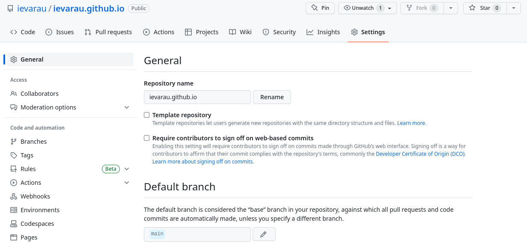Screen dimensions: 527x246
Task: Click the pin icon in Pin button
Action: 315,8
